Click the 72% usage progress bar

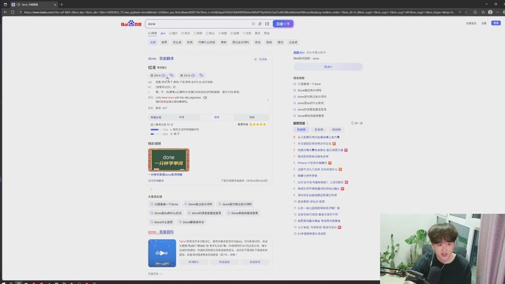pos(155,129)
